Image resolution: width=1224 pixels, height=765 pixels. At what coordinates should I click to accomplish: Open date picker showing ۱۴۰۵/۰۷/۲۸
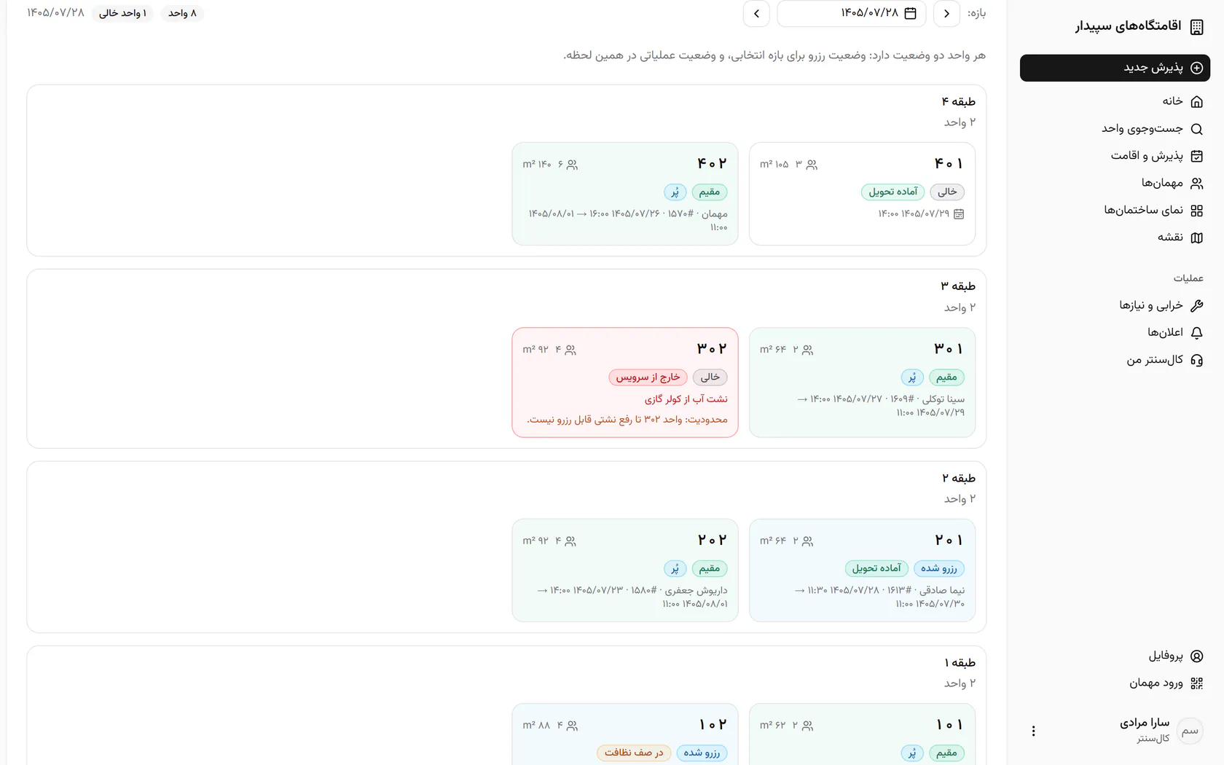tap(852, 13)
